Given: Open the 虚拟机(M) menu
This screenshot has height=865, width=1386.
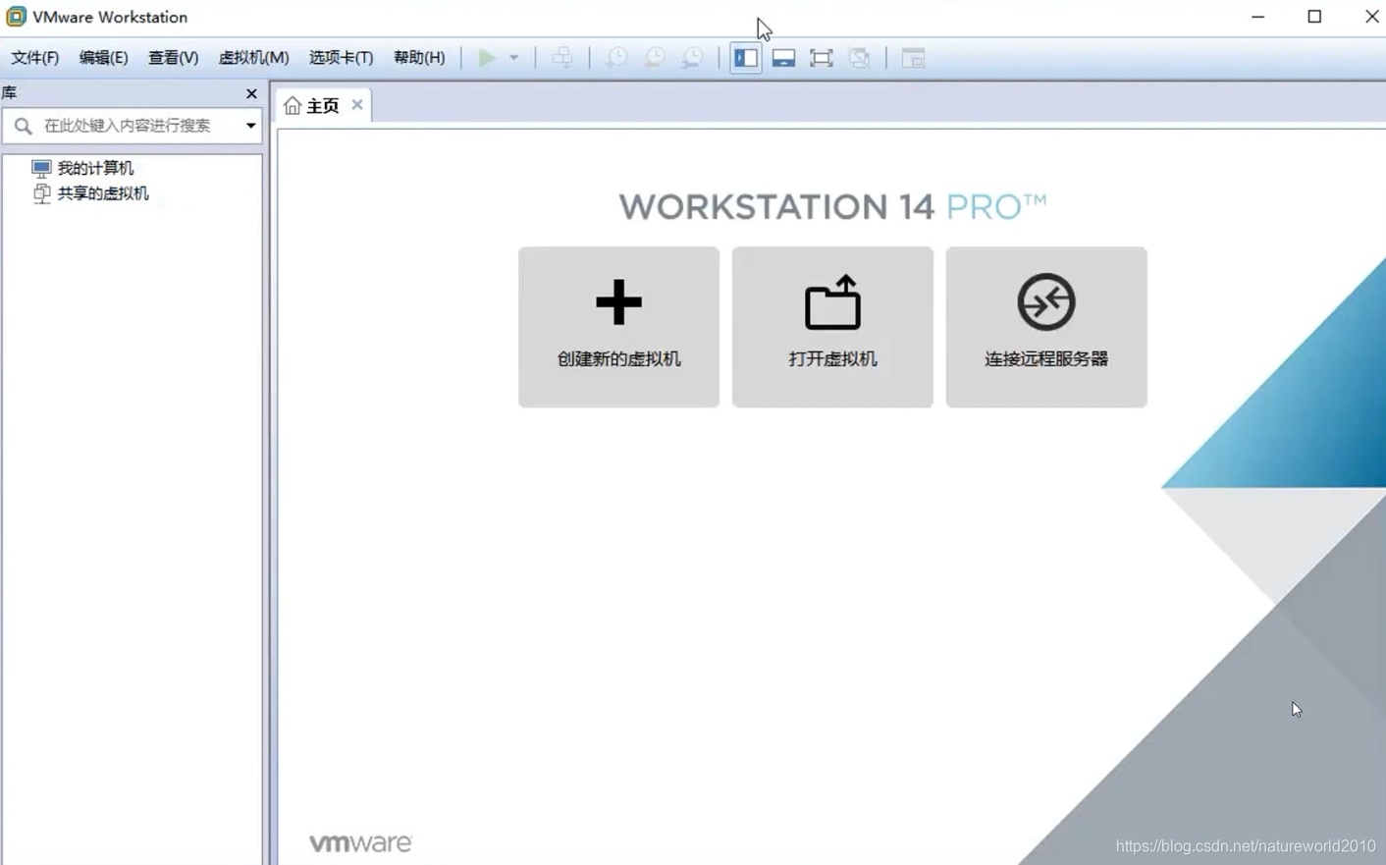Looking at the screenshot, I should [x=253, y=58].
